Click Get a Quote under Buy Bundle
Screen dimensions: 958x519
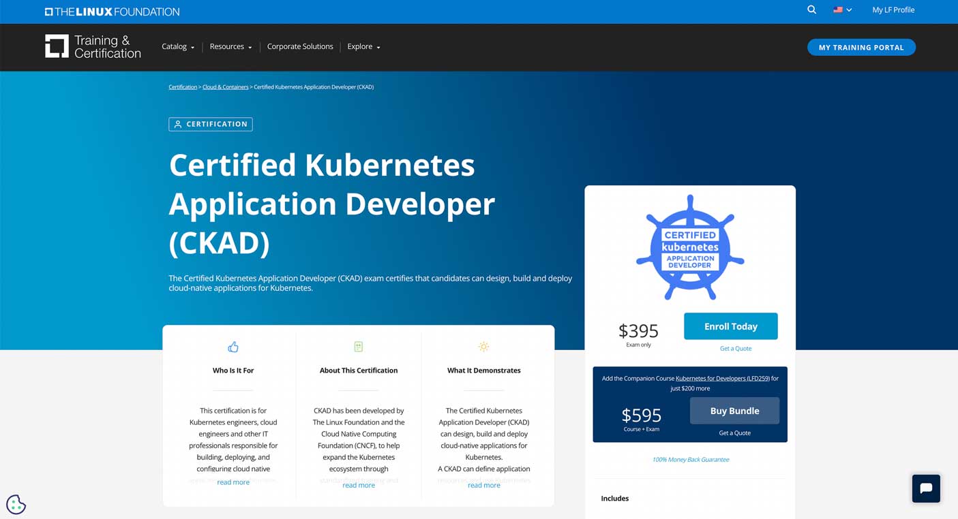pos(734,433)
